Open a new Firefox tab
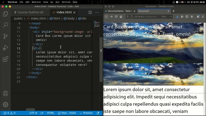 173,11
